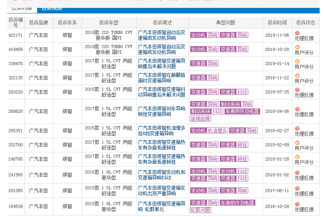Click 用户评分 status text for 419458
The width and height of the screenshot is (324, 217).
pos(304,53)
